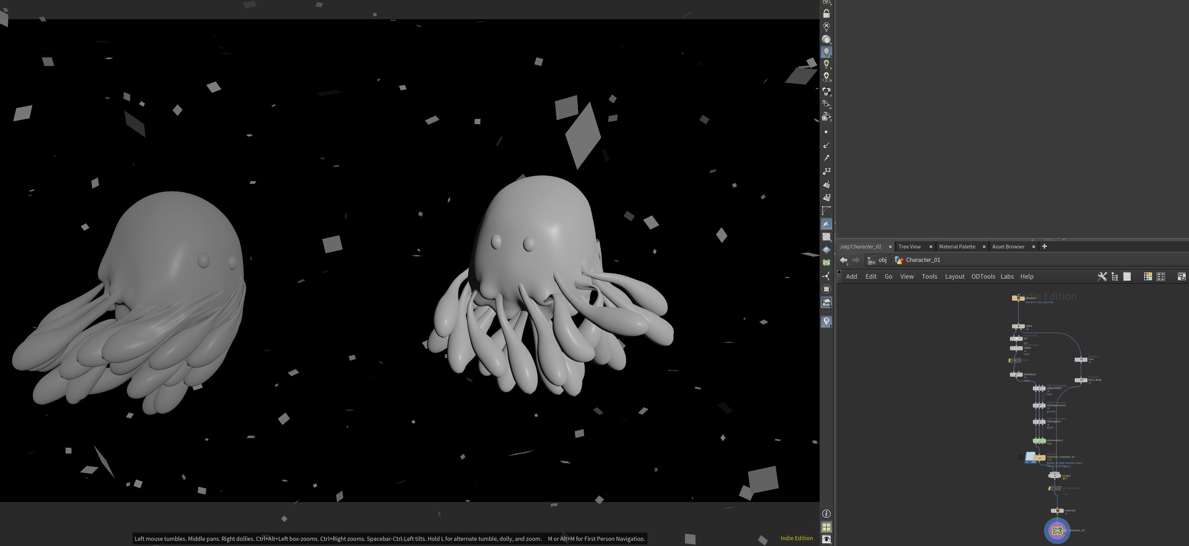Viewport: 1189px width, 546px height.
Task: Open the Layout menu dropdown
Action: pos(954,277)
